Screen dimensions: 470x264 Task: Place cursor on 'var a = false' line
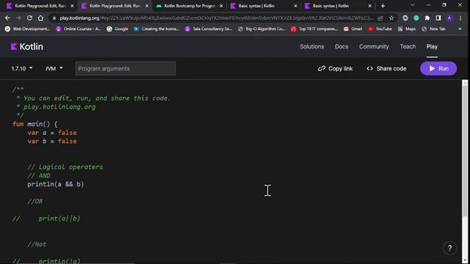click(52, 133)
